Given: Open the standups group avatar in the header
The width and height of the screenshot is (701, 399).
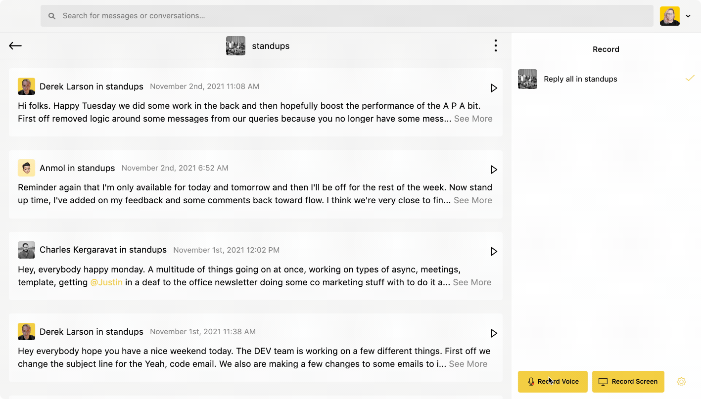Looking at the screenshot, I should (x=235, y=45).
